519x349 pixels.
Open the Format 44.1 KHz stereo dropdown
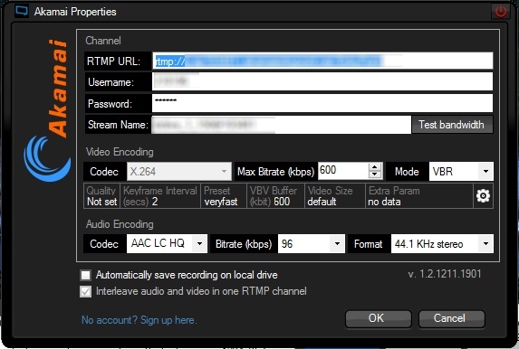[x=442, y=243]
